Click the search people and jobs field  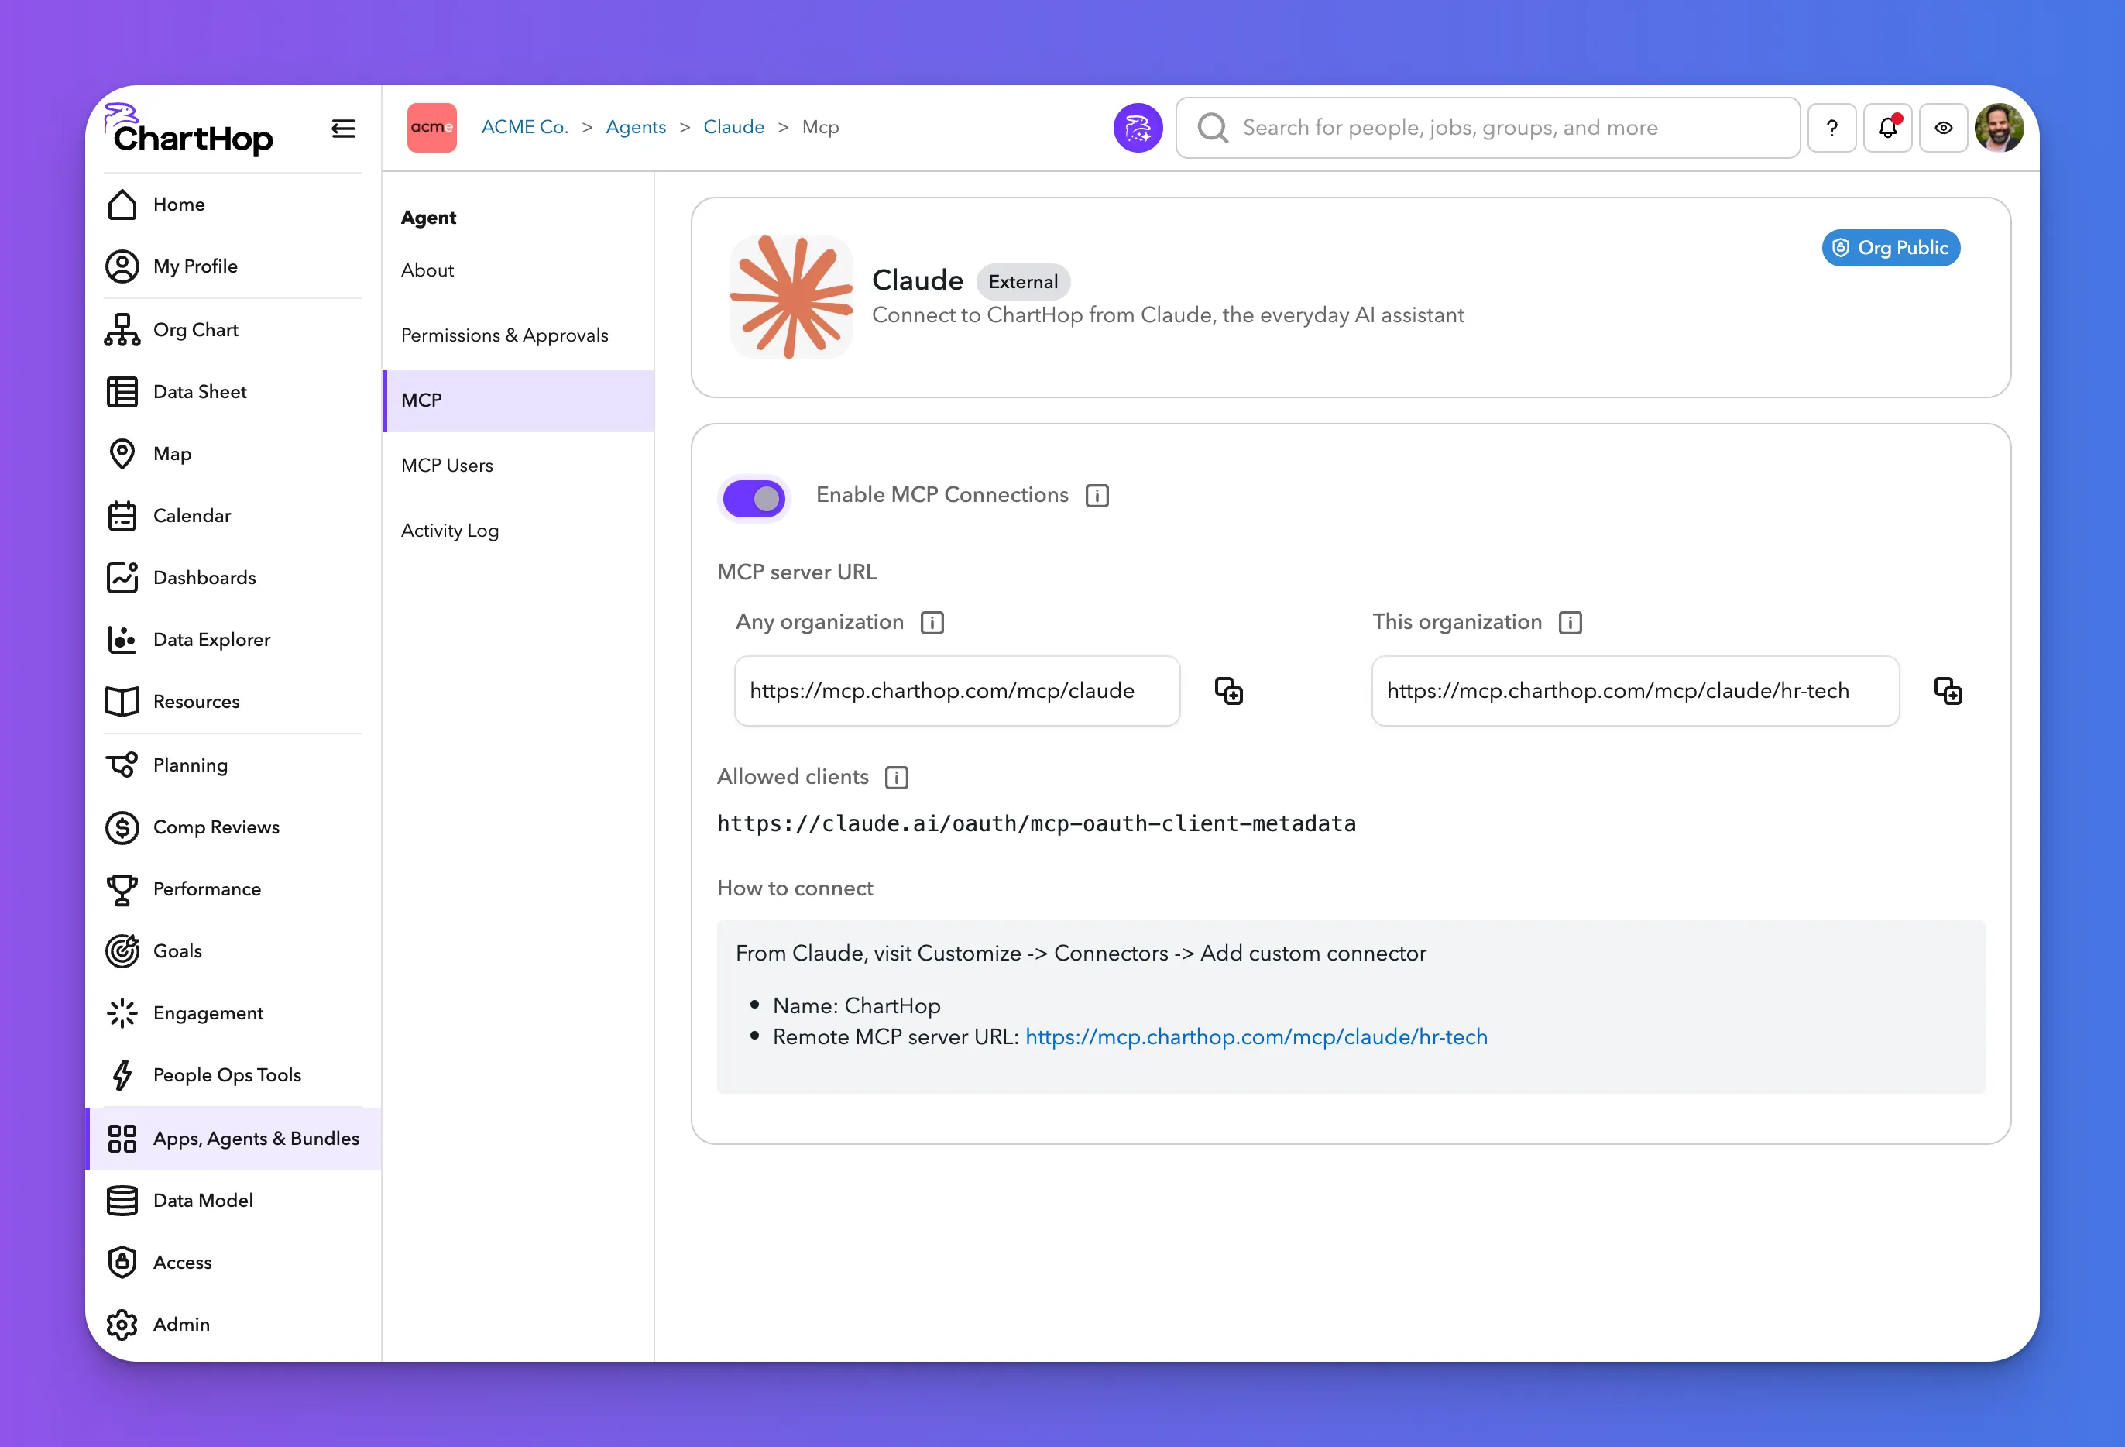[x=1488, y=128]
